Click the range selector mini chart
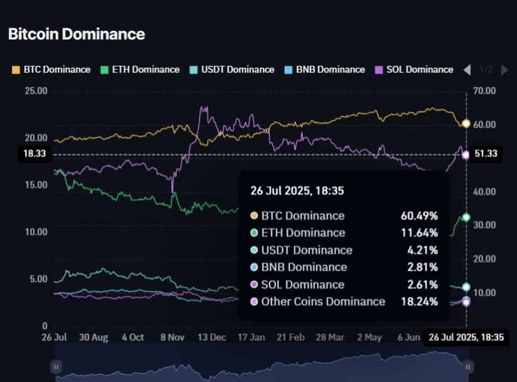Viewport: 517px width, 382px height. tap(262, 363)
